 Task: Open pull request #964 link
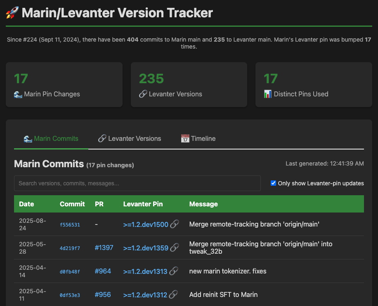(x=103, y=271)
